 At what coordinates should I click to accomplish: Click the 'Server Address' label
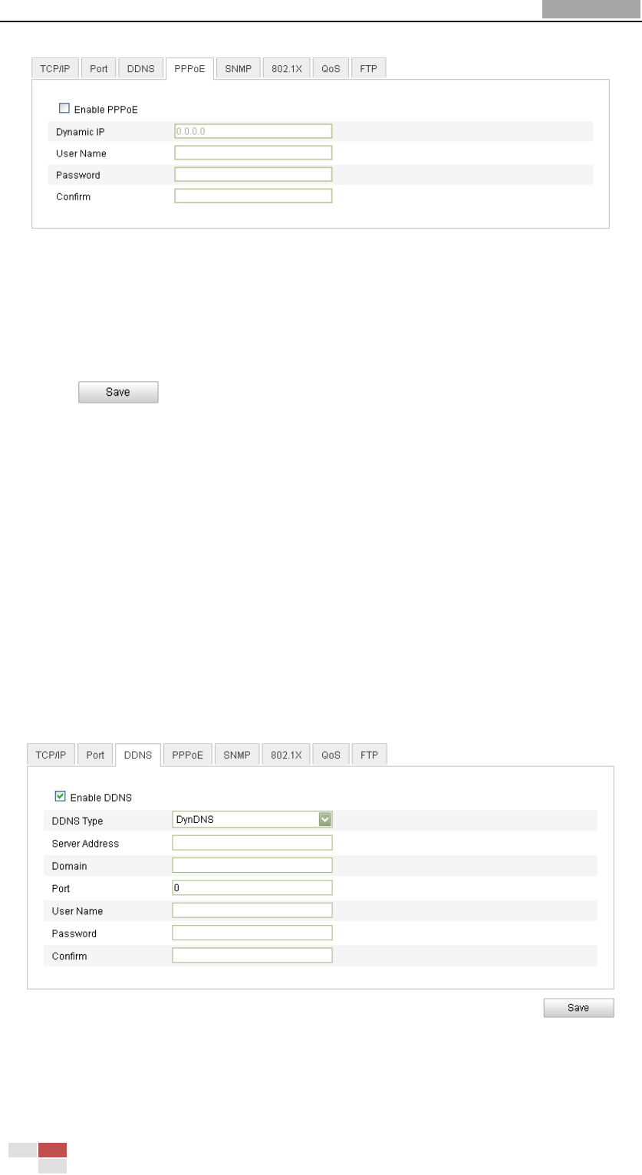pos(85,844)
